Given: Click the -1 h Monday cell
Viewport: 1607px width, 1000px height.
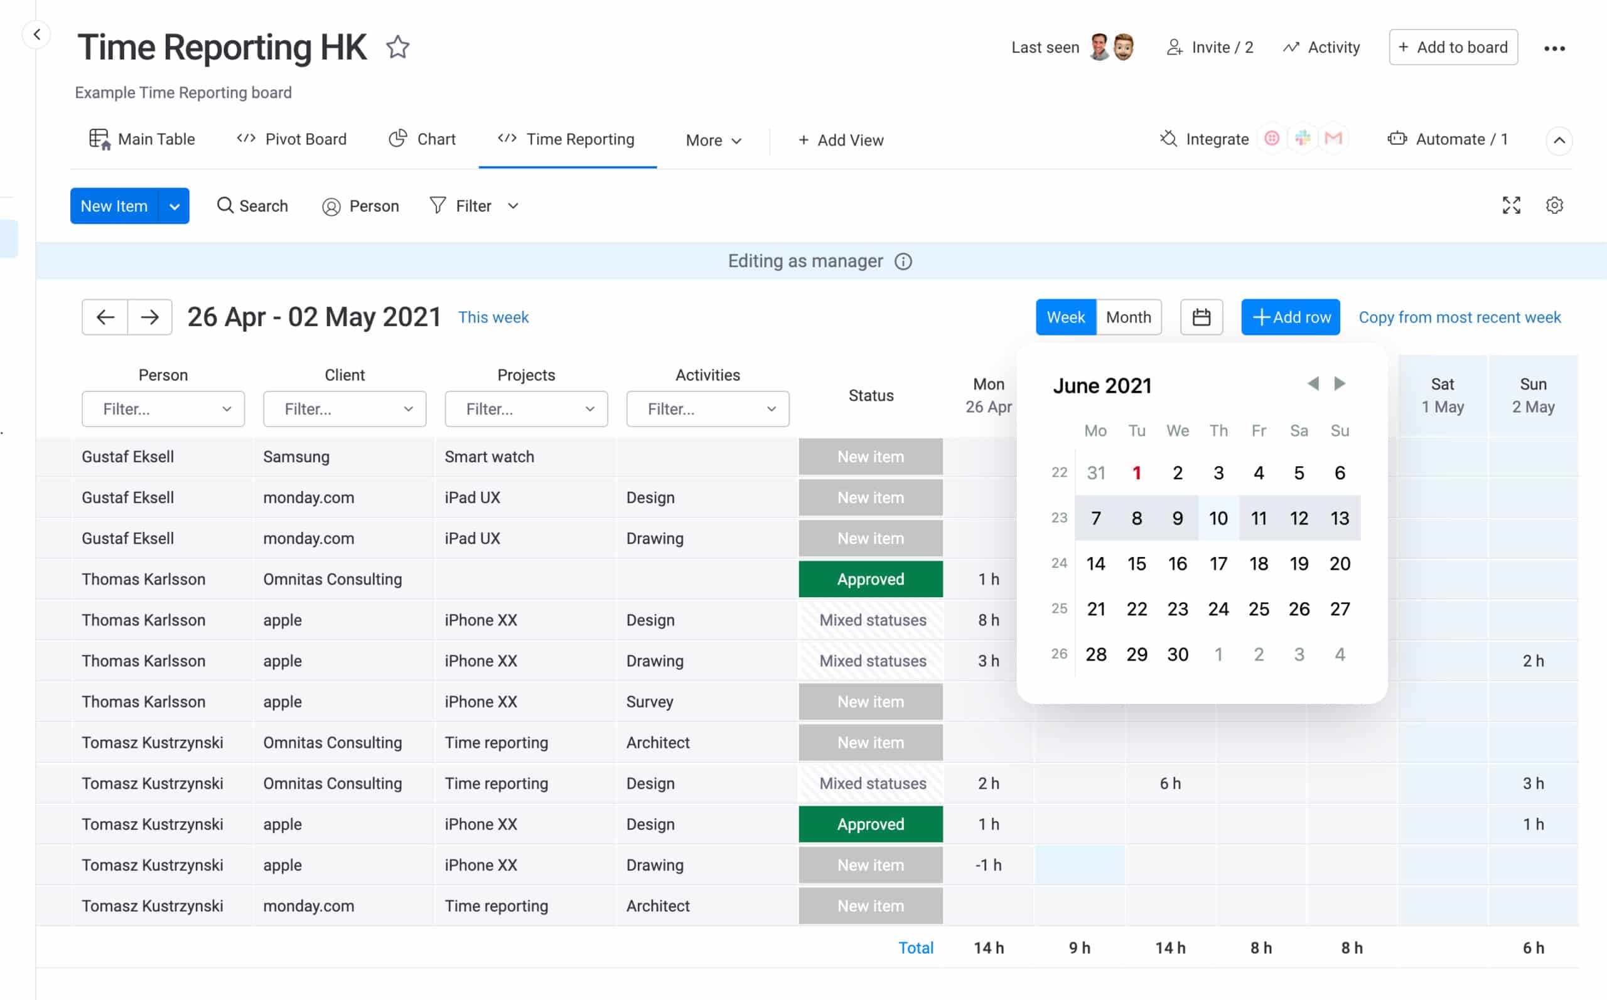Looking at the screenshot, I should 989,865.
